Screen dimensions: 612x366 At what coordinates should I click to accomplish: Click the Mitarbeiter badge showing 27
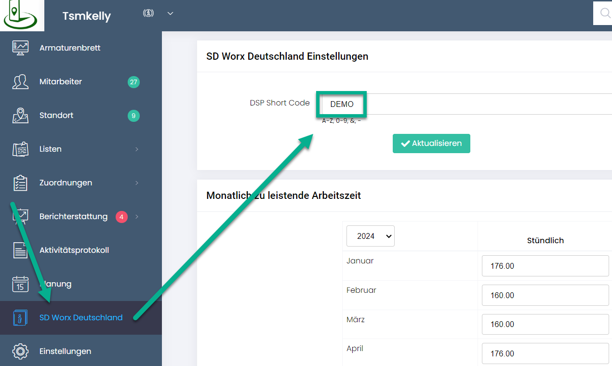click(x=133, y=82)
